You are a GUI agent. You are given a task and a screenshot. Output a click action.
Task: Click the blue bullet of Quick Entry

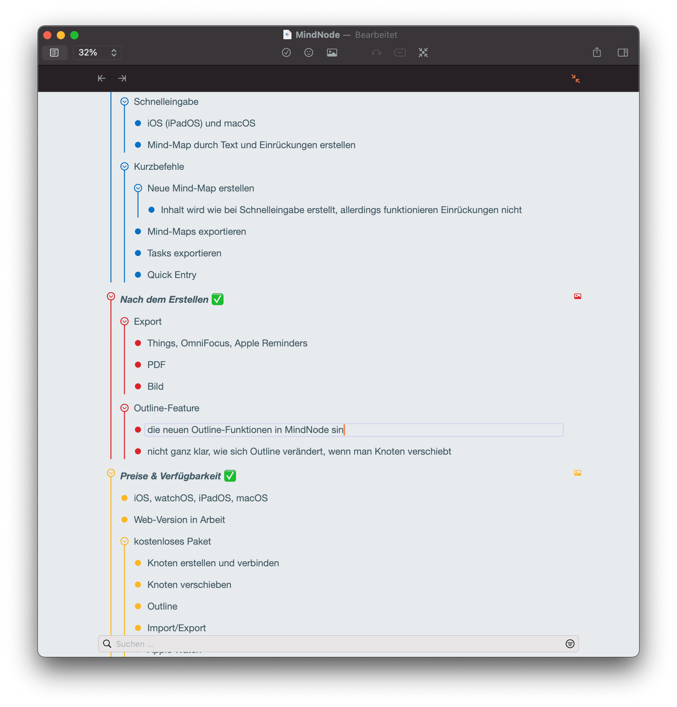tap(138, 275)
